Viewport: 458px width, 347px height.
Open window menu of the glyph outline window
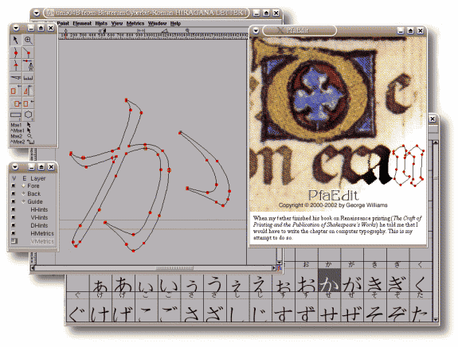pyautogui.click(x=37, y=14)
